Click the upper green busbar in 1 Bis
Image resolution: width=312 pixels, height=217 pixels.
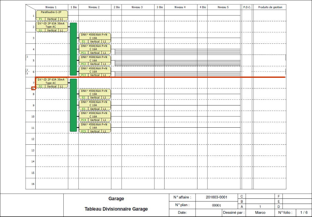click(73, 49)
